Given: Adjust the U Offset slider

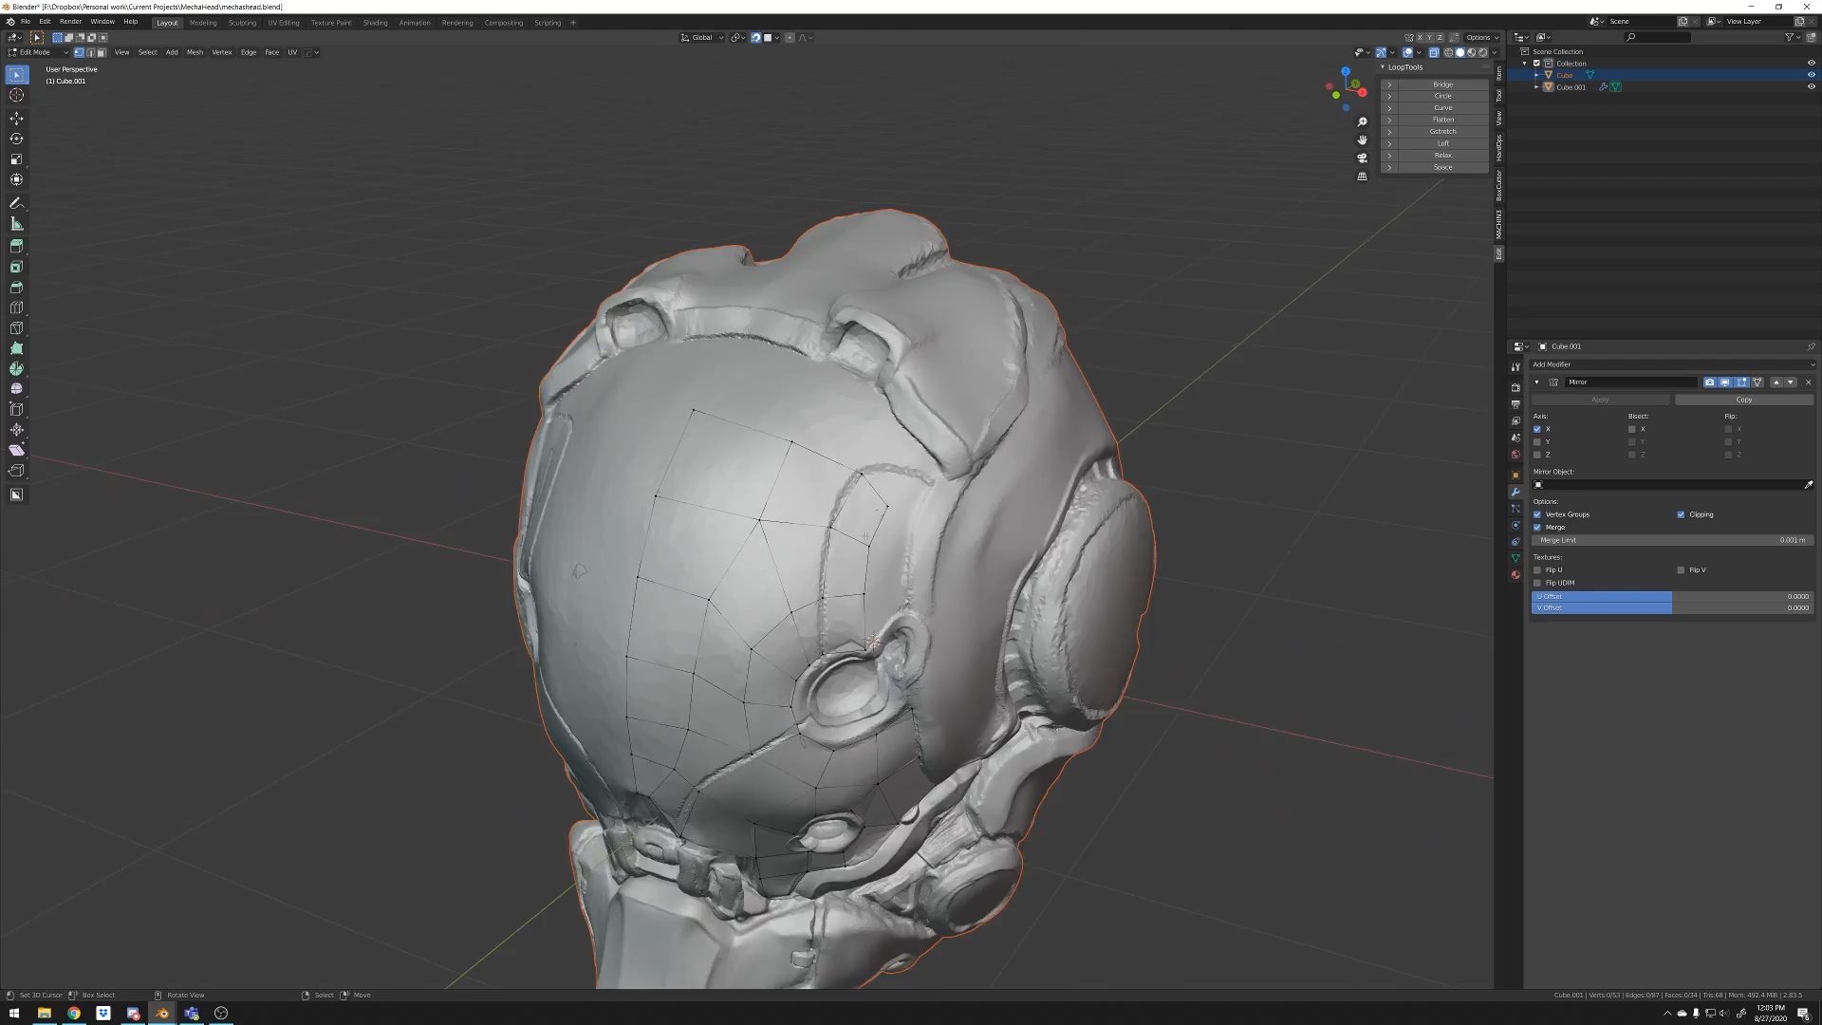Looking at the screenshot, I should (1672, 596).
